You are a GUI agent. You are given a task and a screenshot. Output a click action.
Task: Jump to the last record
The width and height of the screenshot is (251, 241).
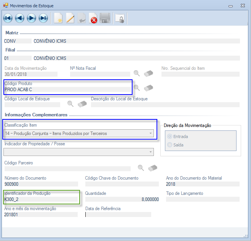point(43,18)
